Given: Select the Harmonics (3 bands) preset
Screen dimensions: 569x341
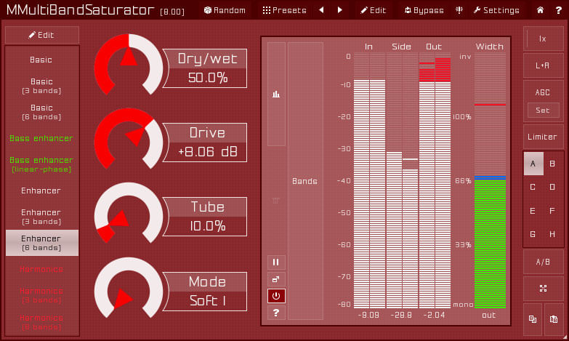Looking at the screenshot, I should pyautogui.click(x=41, y=295).
